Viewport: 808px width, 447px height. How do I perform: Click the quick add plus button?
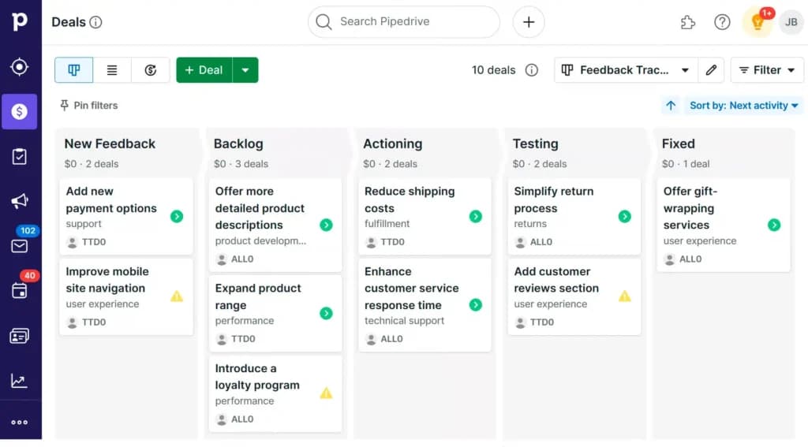[x=529, y=21]
